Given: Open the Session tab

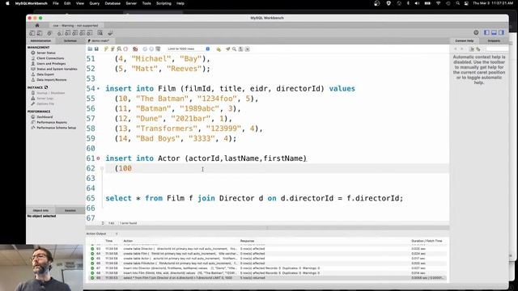Looking at the screenshot, I should (x=70, y=210).
